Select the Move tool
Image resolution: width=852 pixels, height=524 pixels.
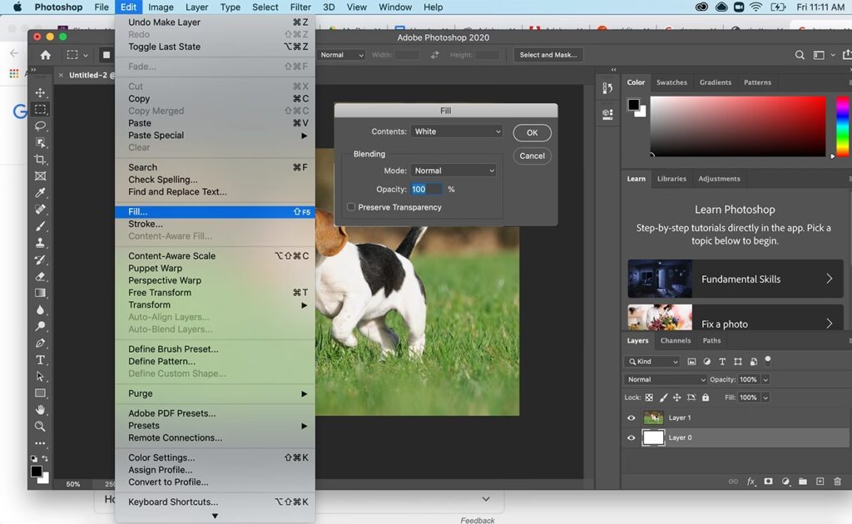coord(40,92)
